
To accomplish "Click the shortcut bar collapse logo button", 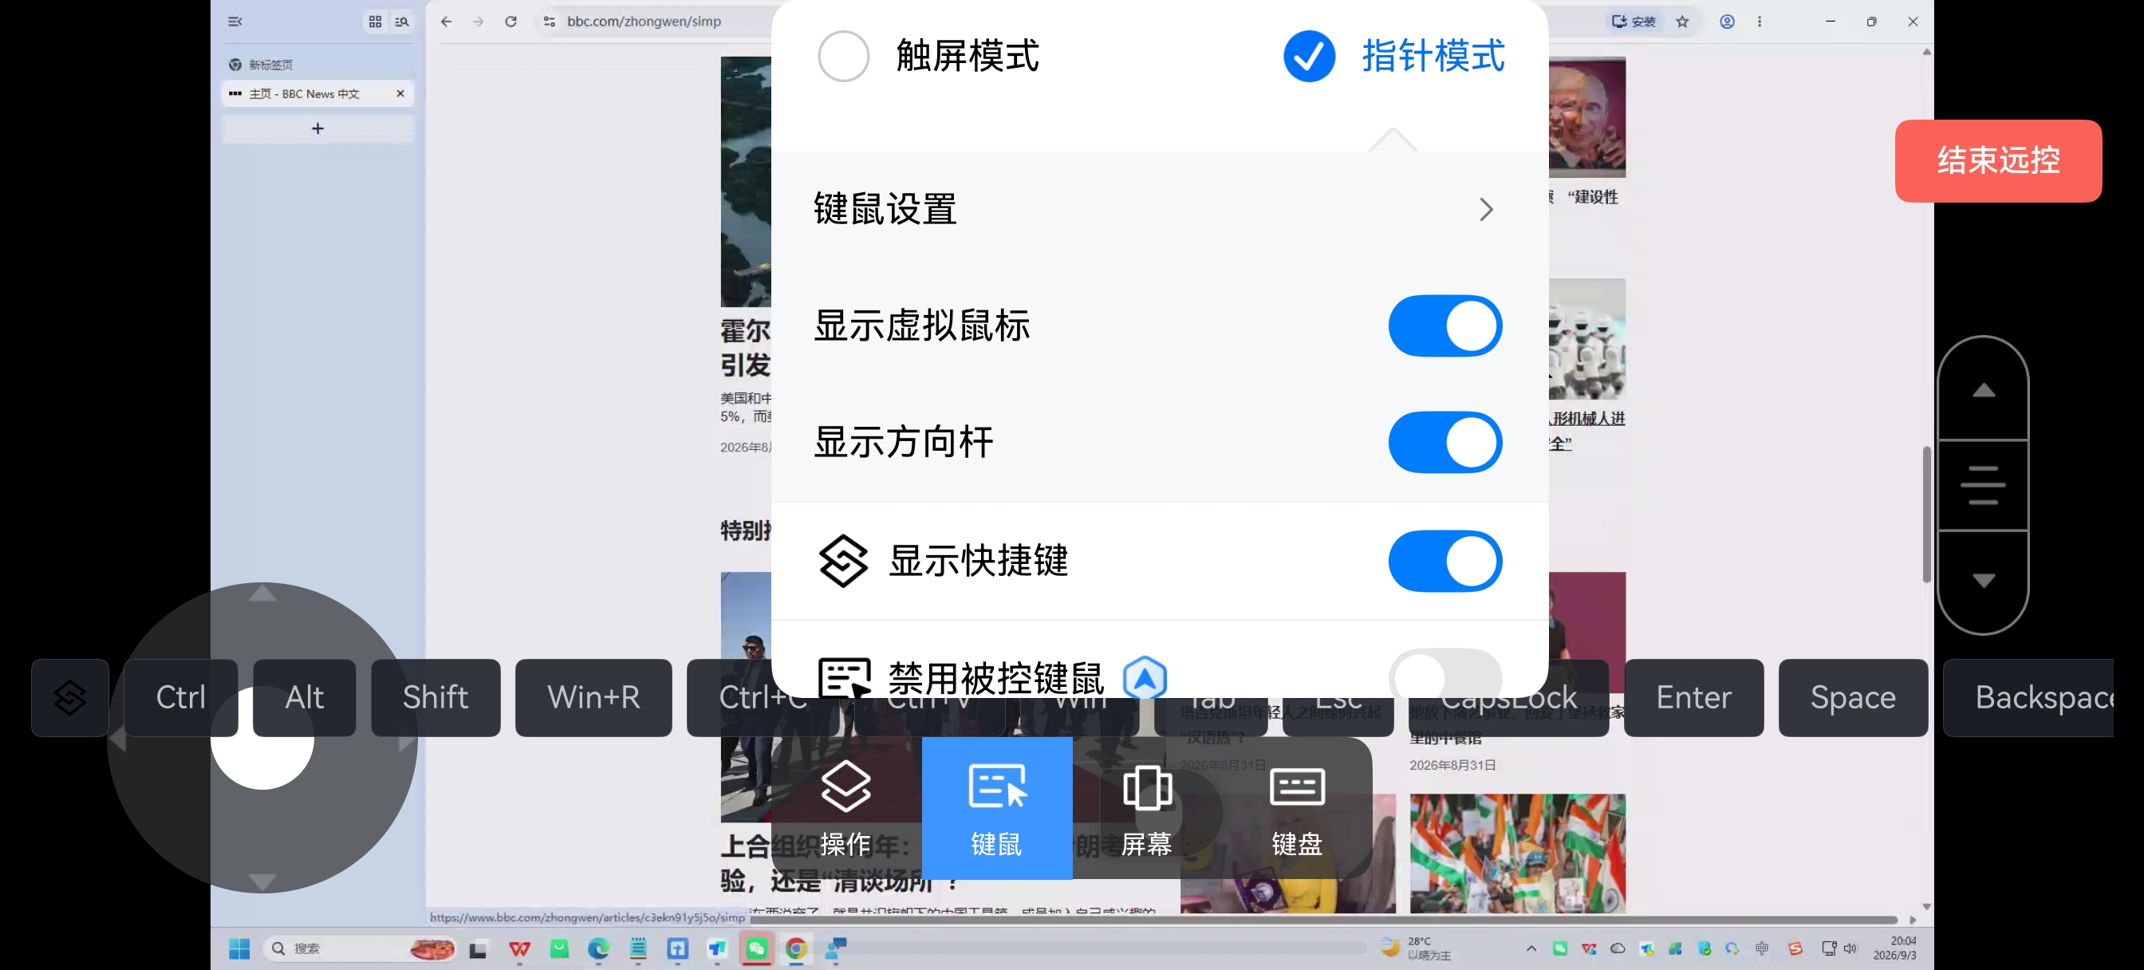I will [x=70, y=697].
